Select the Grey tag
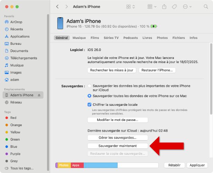This screenshot has height=173, width=213. tap(14, 161)
